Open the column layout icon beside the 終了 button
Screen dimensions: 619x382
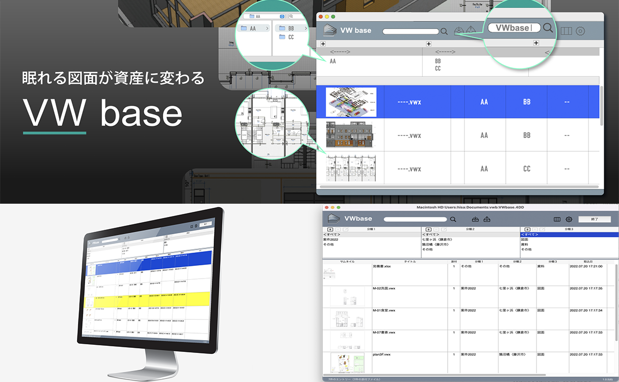coord(557,220)
